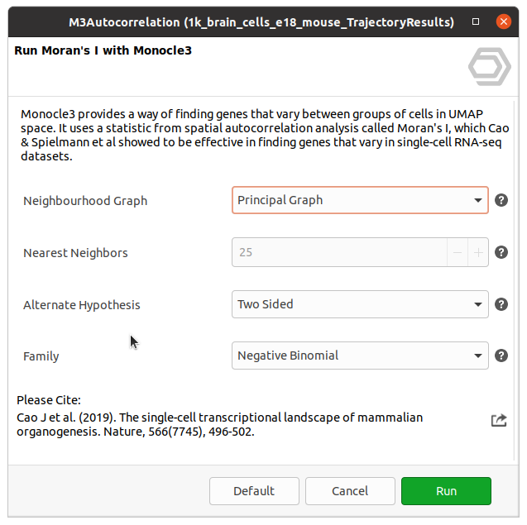Show help for Nearest Neighbors setting
Image resolution: width=527 pixels, height=525 pixels.
pyautogui.click(x=501, y=252)
